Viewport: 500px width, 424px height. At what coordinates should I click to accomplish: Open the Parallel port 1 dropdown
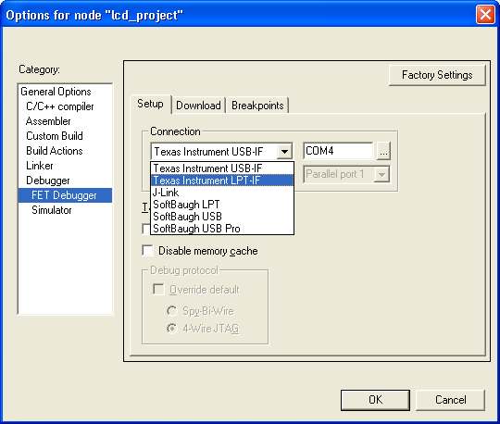pos(346,174)
